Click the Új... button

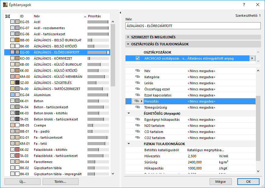[x=23, y=182]
